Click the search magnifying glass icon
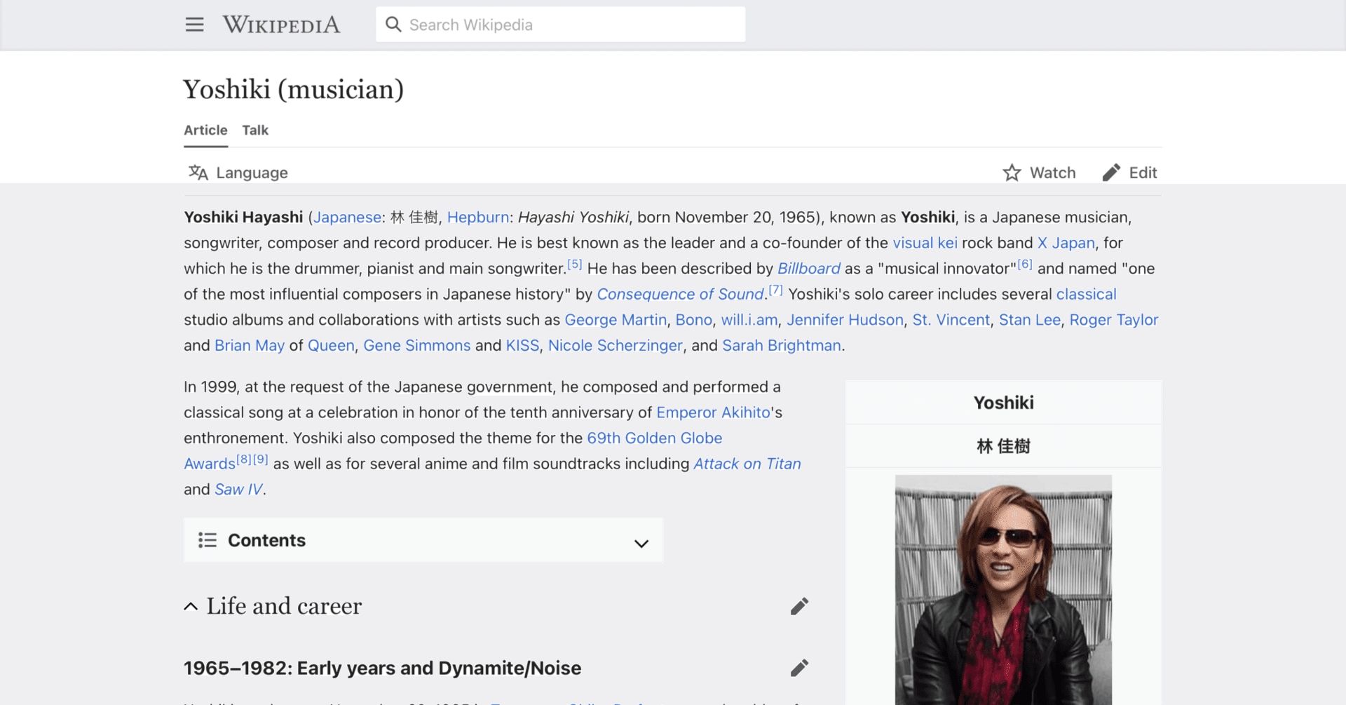This screenshot has height=705, width=1346. point(394,24)
